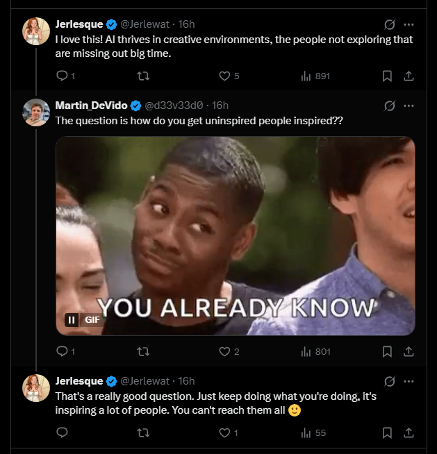This screenshot has height=454, width=437.
Task: Reply to Jerlesque's first tweet
Action: pos(62,76)
